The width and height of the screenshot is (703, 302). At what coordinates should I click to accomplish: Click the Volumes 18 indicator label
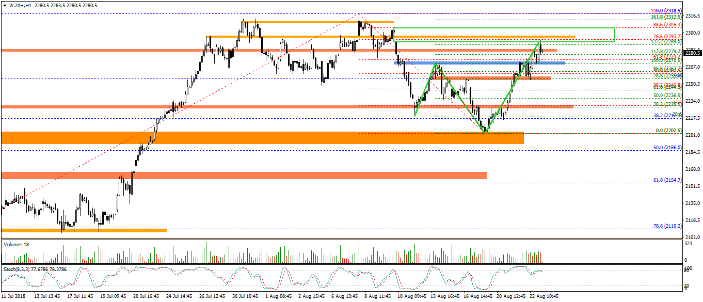click(17, 245)
